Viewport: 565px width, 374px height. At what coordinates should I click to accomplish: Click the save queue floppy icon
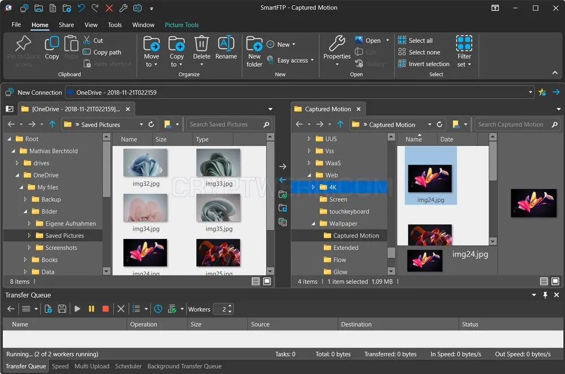[x=62, y=309]
